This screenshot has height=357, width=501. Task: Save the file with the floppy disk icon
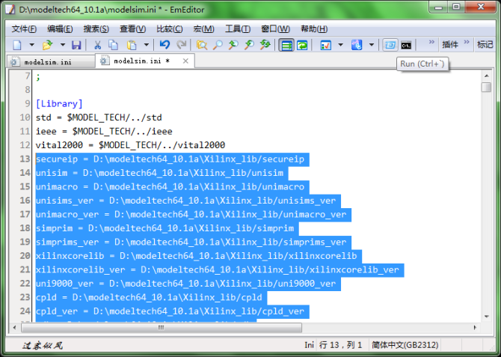click(76, 45)
